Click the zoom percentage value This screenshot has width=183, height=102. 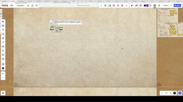coord(166,93)
